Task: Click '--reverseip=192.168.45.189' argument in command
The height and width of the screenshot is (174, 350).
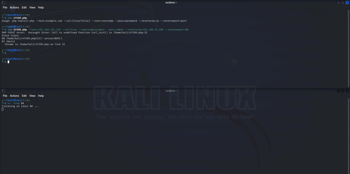Action: (144, 30)
